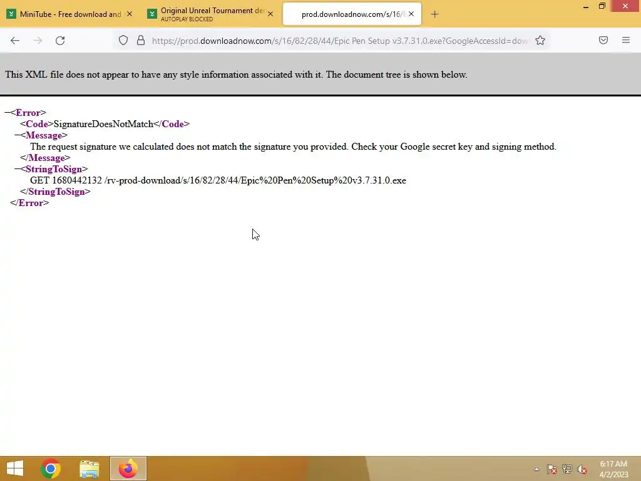Click the SignatureDoesNotMatch code text
Screen dimensions: 641x481
[103, 124]
